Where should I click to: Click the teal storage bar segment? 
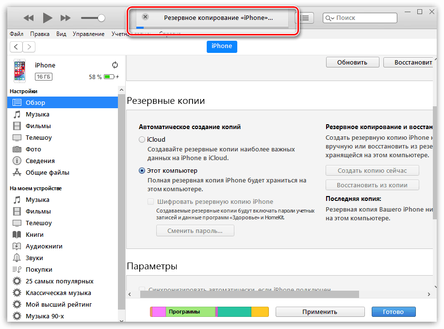[234, 312]
